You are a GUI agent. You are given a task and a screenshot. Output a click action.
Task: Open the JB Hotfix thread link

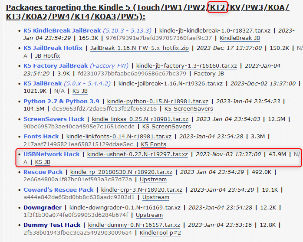(x=48, y=56)
